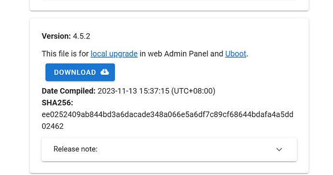Click the hash remainder 02462
Viewport: 333px width, 175px height.
pos(53,126)
